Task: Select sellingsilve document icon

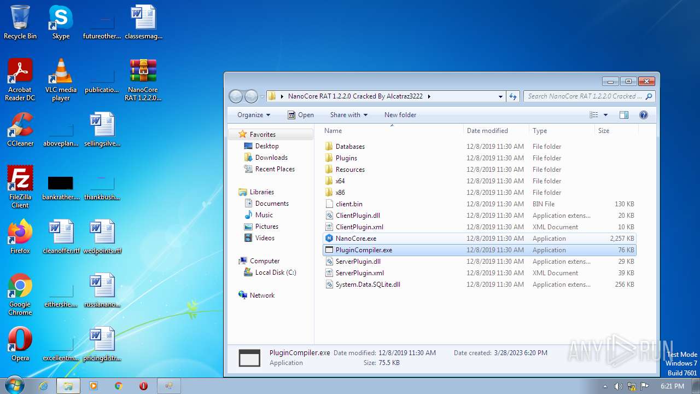Action: tap(102, 130)
